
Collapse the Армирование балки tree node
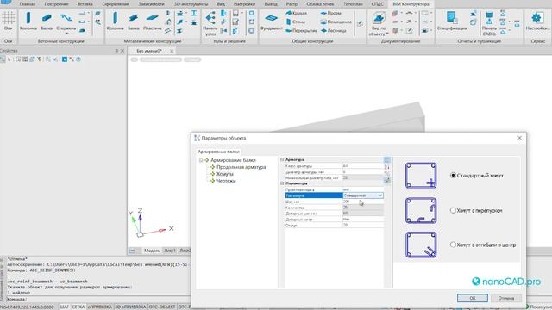pos(201,160)
